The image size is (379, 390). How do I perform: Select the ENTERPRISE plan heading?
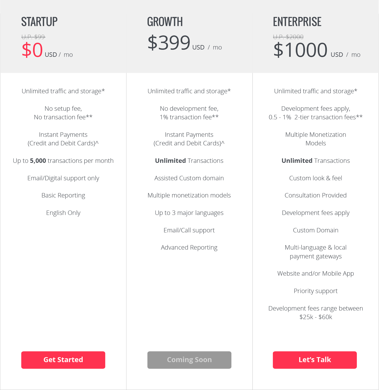[x=297, y=22]
